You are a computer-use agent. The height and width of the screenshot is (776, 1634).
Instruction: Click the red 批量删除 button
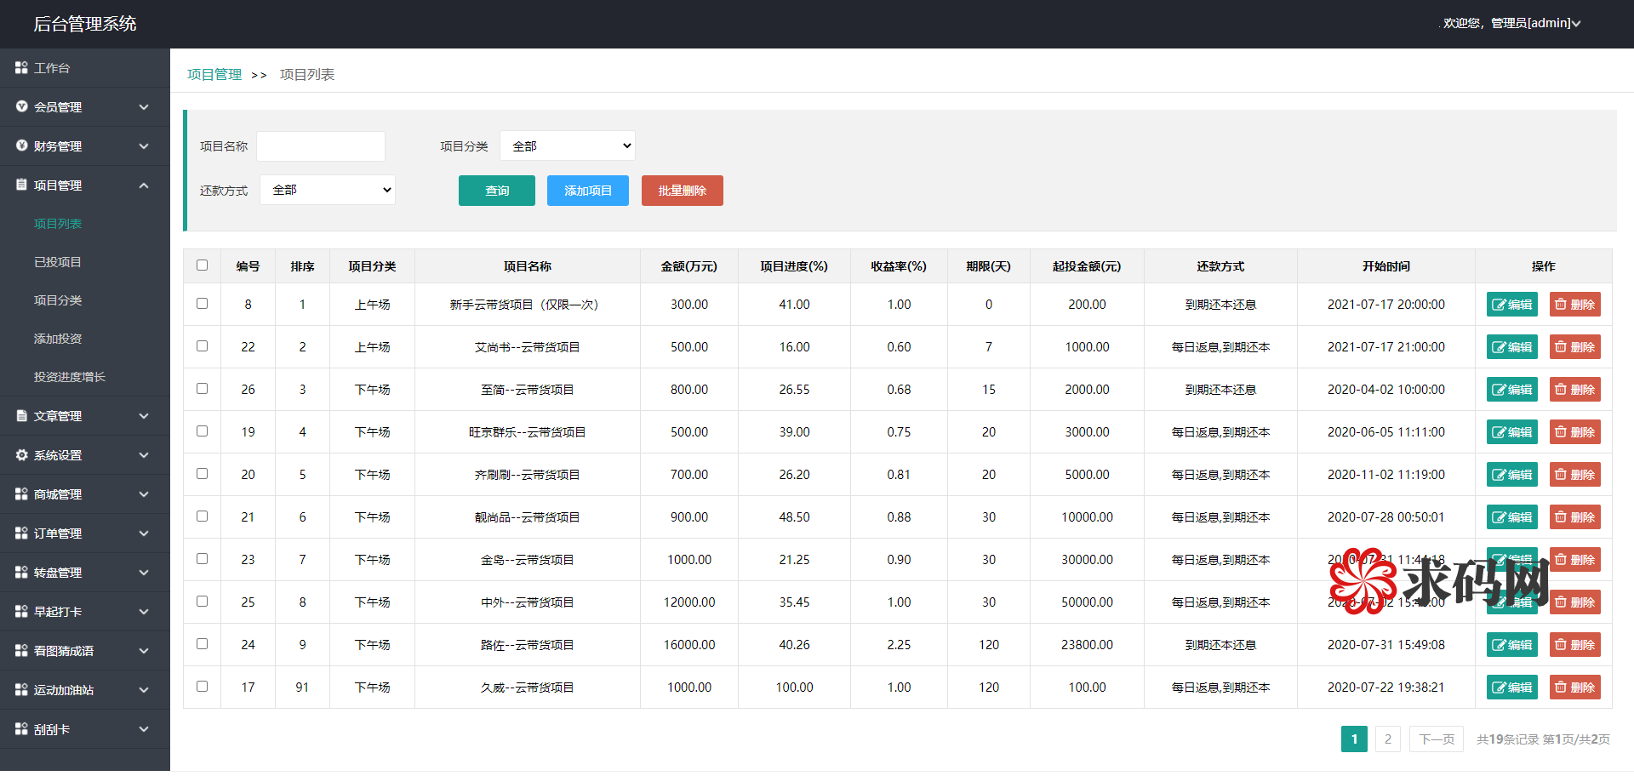[682, 191]
